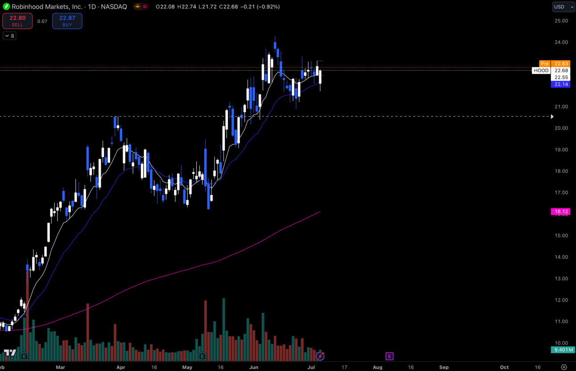Click the open value O22.08
Screen dimensions: 576x371
tap(165, 7)
